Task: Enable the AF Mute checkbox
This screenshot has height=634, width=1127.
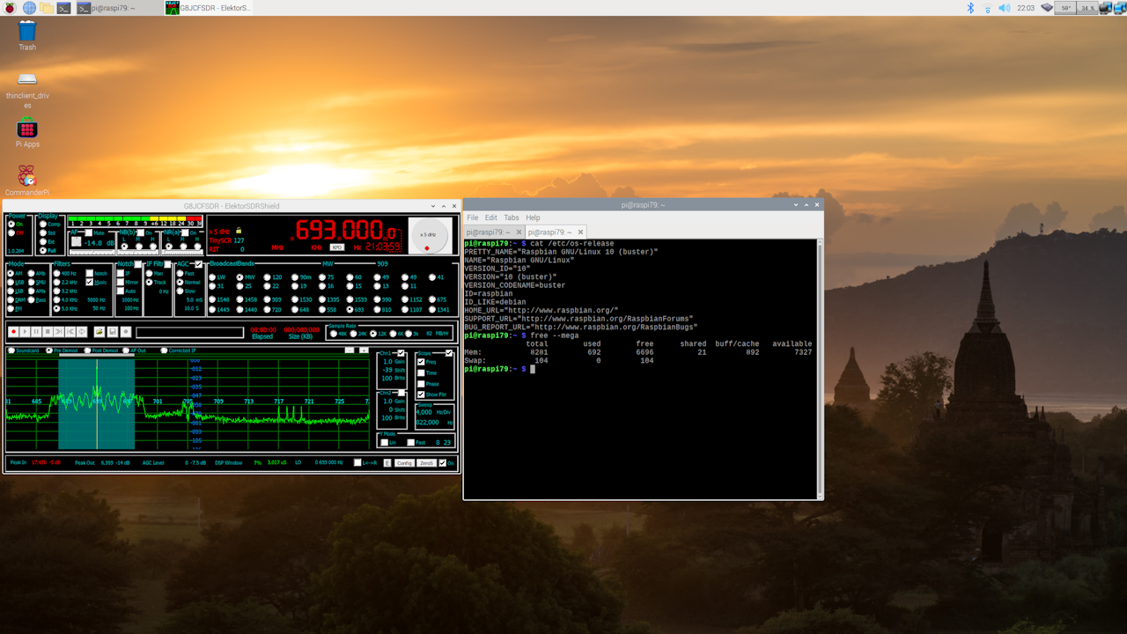Action: point(89,232)
